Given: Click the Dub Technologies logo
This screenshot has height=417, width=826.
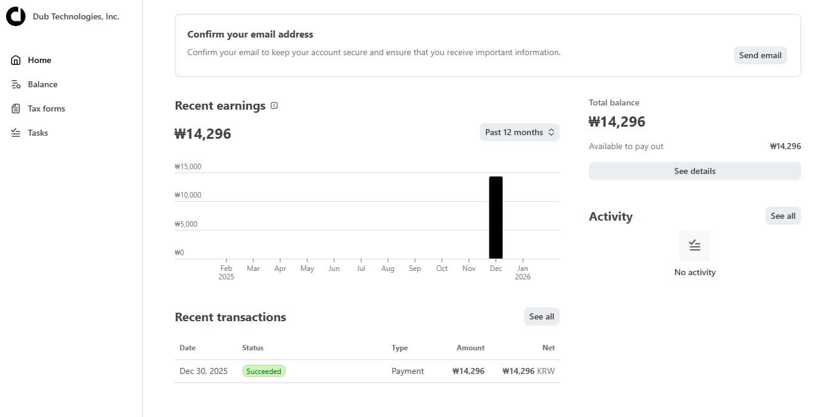Looking at the screenshot, I should tap(16, 16).
